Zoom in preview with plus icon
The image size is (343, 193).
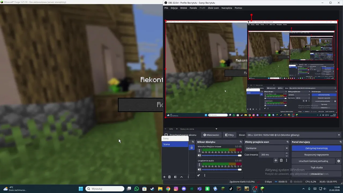(x=177, y=129)
